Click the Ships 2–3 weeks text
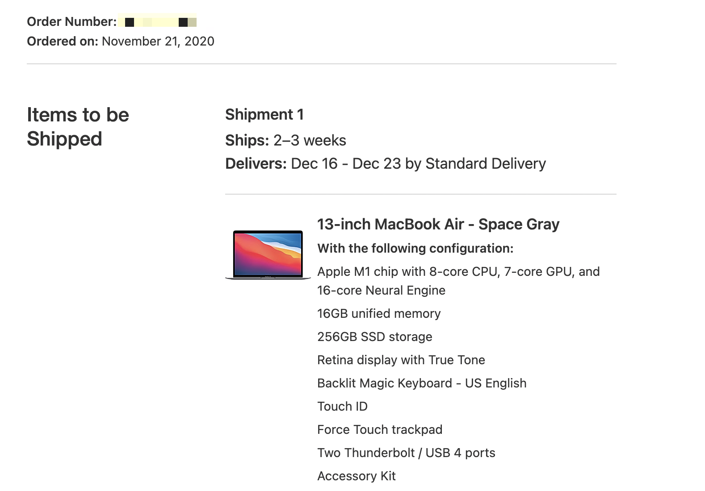705x491 pixels. point(285,140)
